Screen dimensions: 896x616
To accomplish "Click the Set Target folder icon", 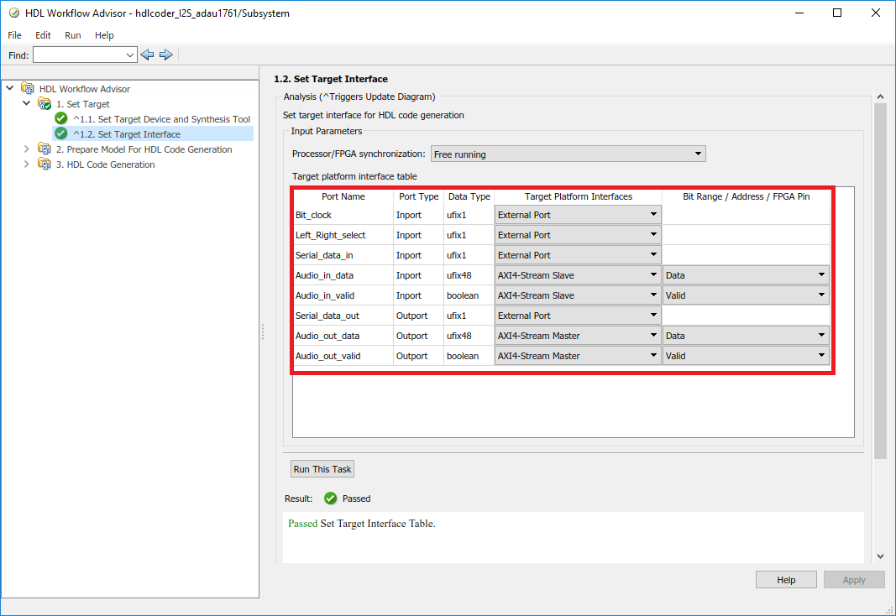I will 45,104.
